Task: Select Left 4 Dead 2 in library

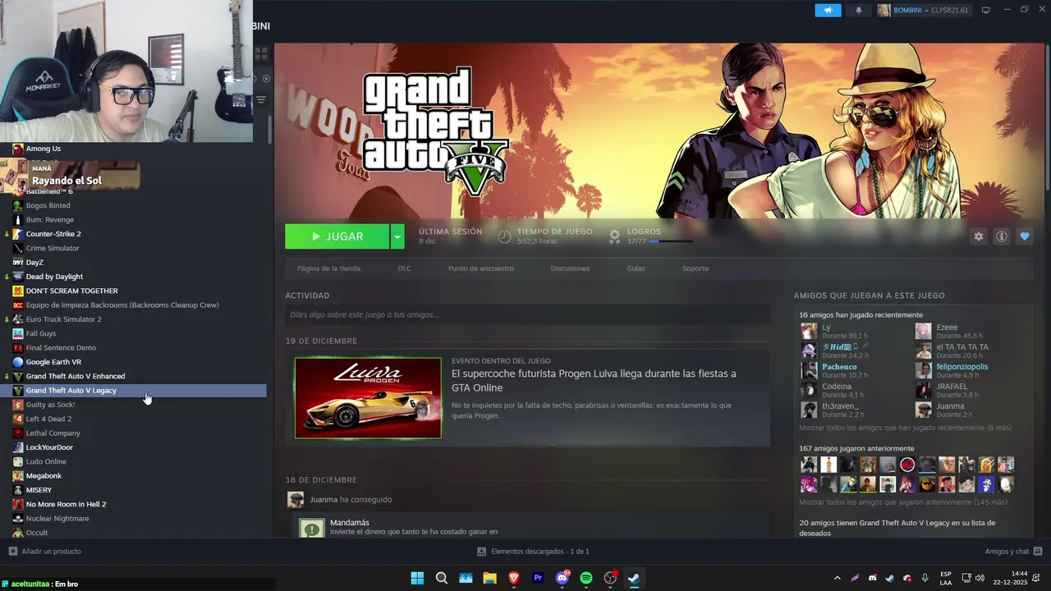Action: point(48,419)
